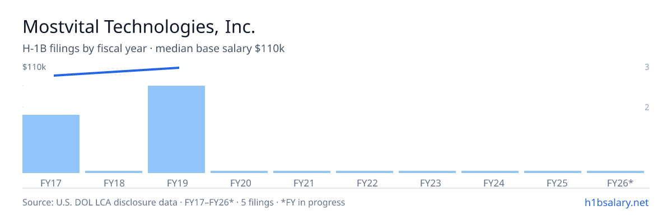Click the FY17 axis label
The width and height of the screenshot is (672, 224).
click(51, 183)
